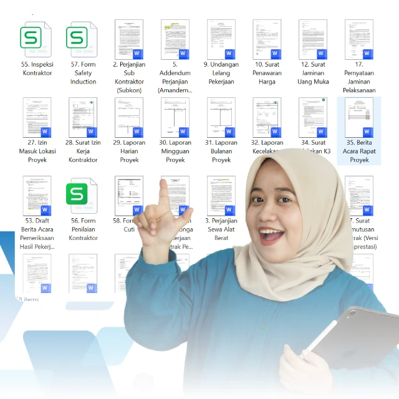
Task: Click the "55. Inspeksi Kontraktor" file name
Action: (x=37, y=69)
